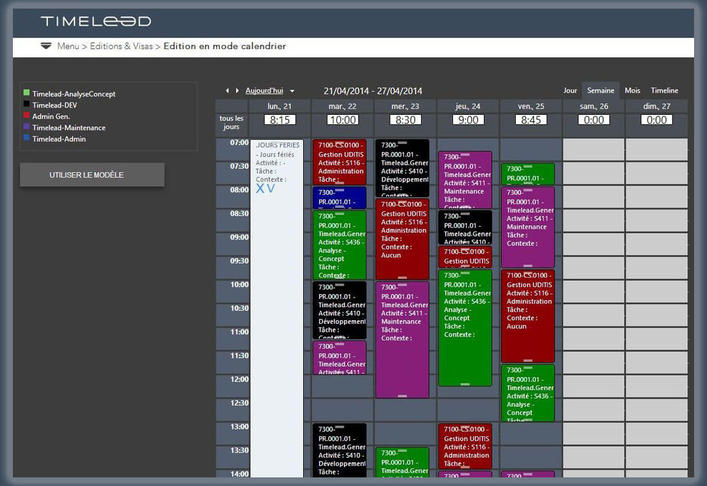This screenshot has height=486, width=707.
Task: Open Thursday's red Administration event at 13:00
Action: point(465,446)
